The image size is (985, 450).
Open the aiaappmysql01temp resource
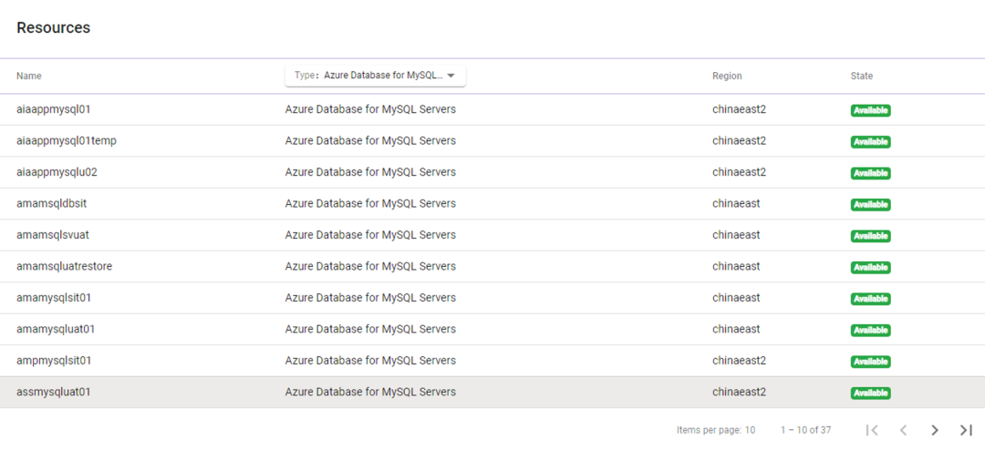pyautogui.click(x=67, y=141)
